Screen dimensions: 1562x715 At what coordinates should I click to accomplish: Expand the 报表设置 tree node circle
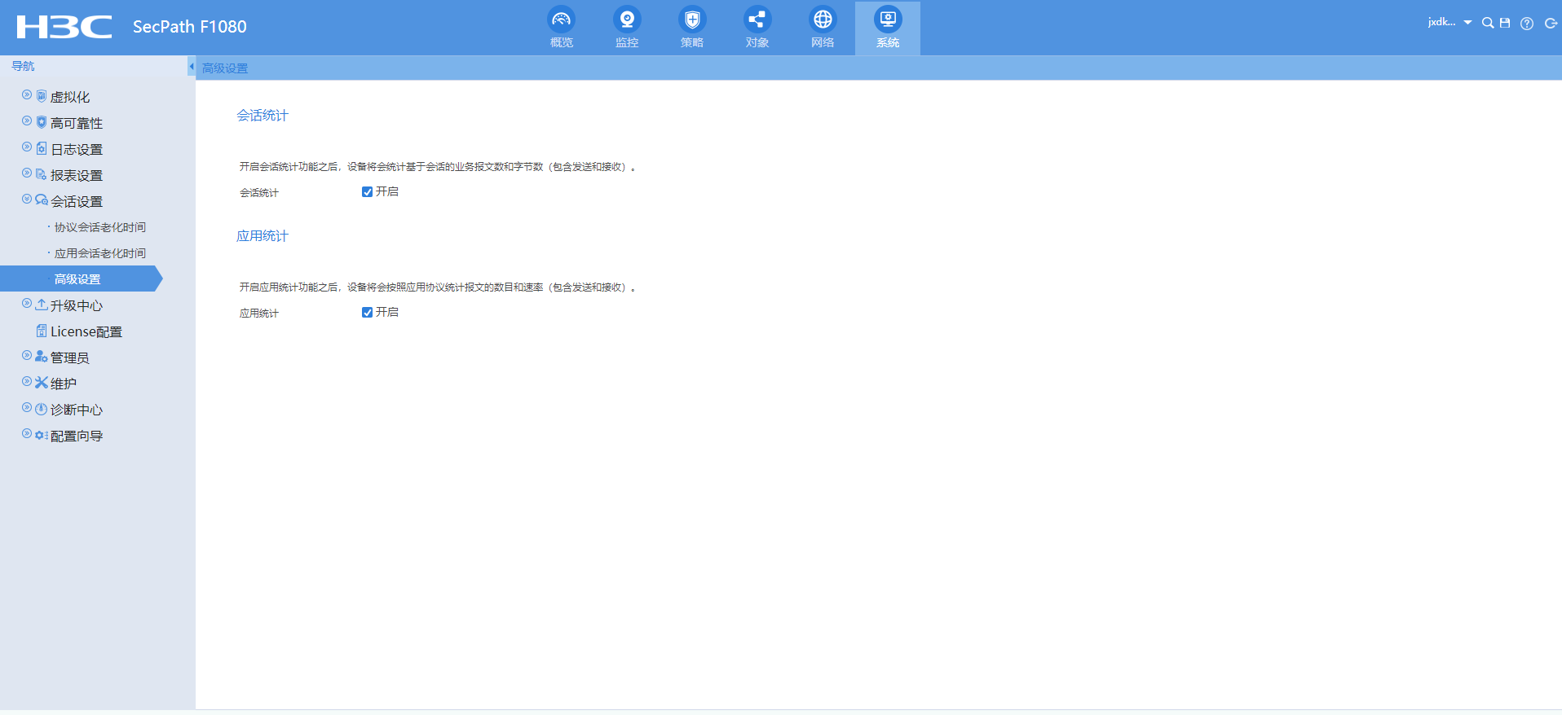coord(27,173)
